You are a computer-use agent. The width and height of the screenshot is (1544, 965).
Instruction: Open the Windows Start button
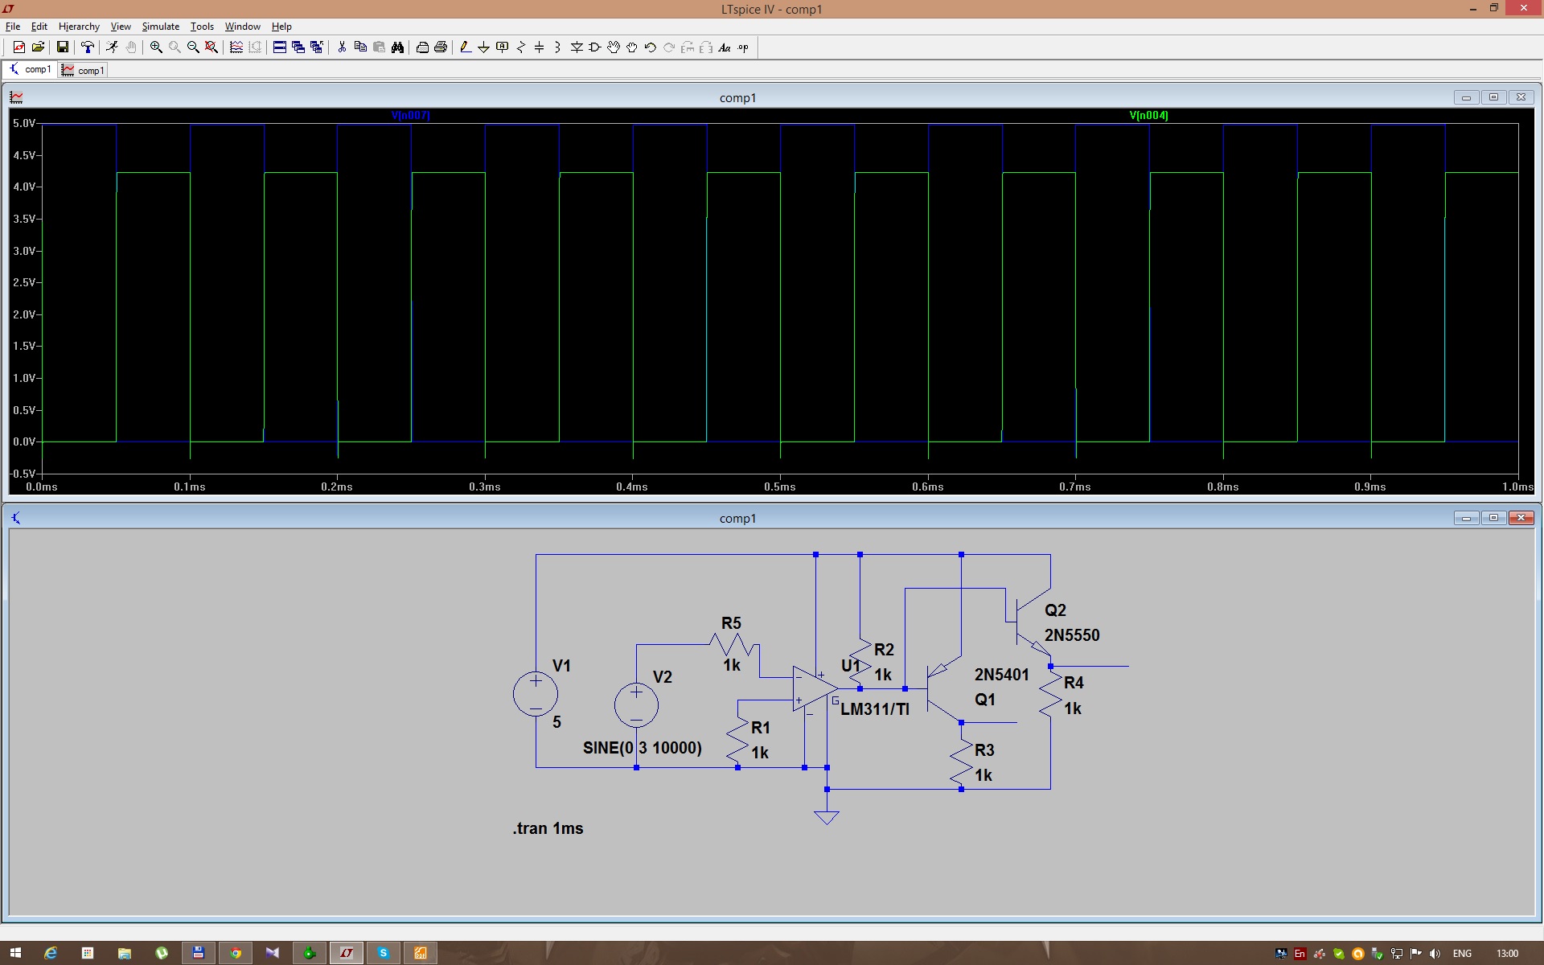point(15,953)
